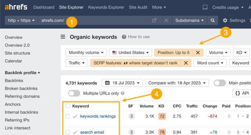This screenshot has height=135, width=251.
Task: Collapse the Backlink profile section
Action: (x=22, y=73)
